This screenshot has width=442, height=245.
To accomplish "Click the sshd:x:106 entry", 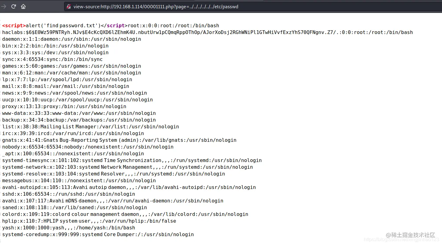I will coord(69,194).
